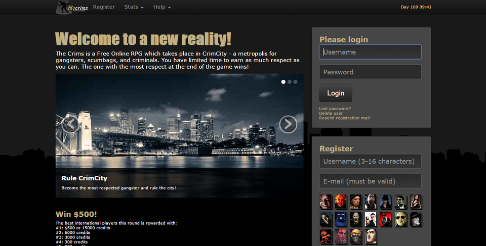Select the second carousel indicator dot
This screenshot has height=246, width=486.
290,81
